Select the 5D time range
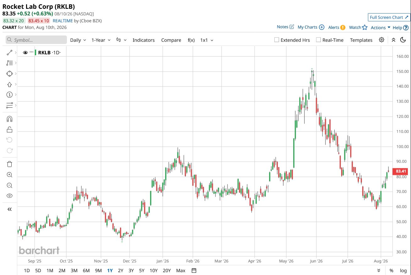 38,271
